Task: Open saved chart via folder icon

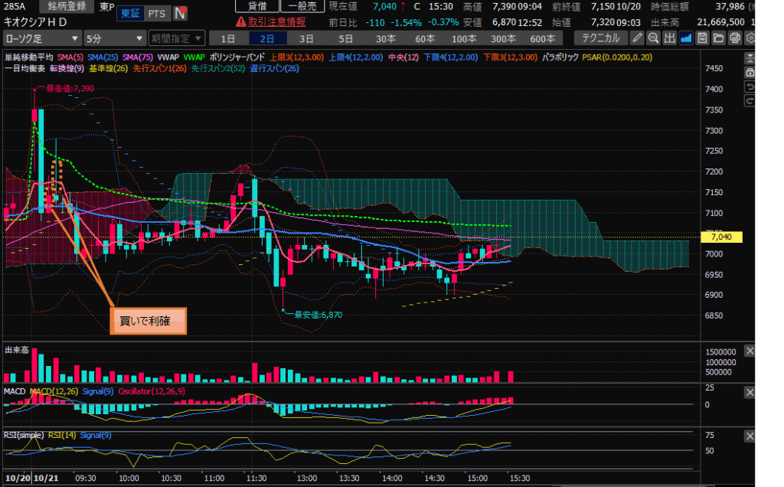Action: click(x=718, y=38)
